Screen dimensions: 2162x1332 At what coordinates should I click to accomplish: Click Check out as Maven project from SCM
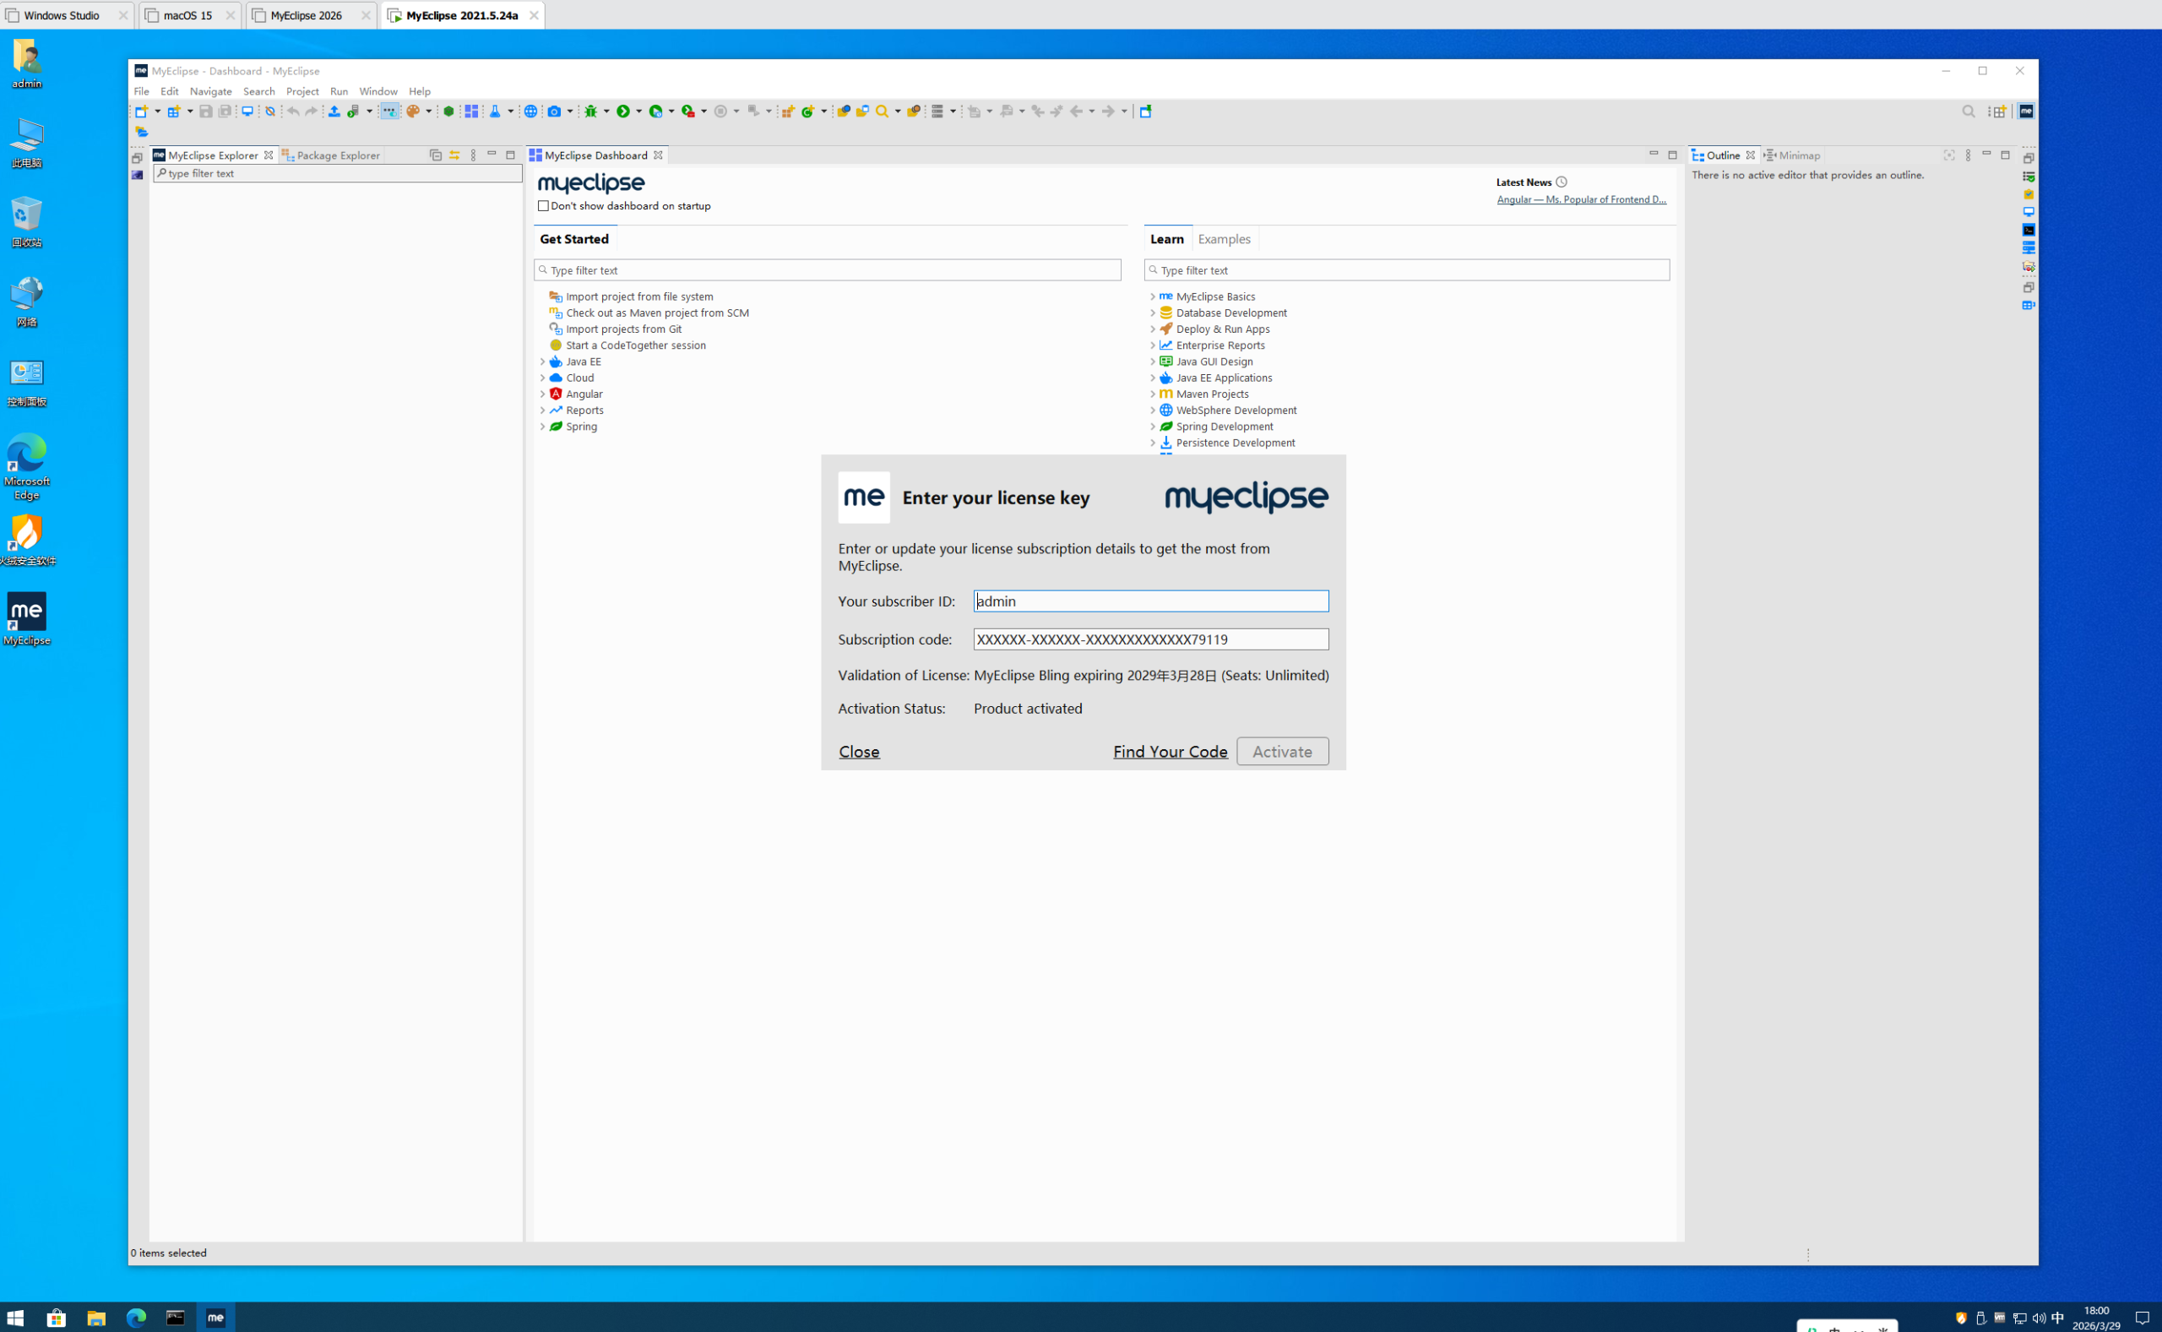[x=657, y=313]
